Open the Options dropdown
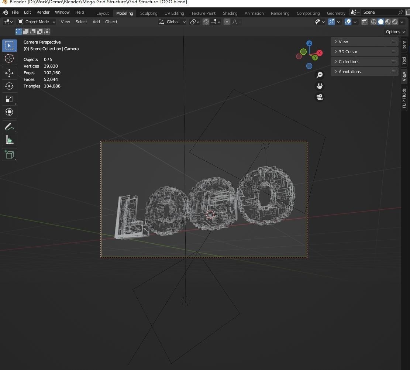Screen dimensions: 410x370 [395, 32]
